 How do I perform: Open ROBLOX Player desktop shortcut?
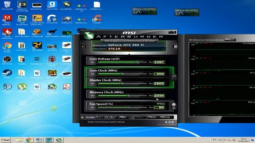67,88
